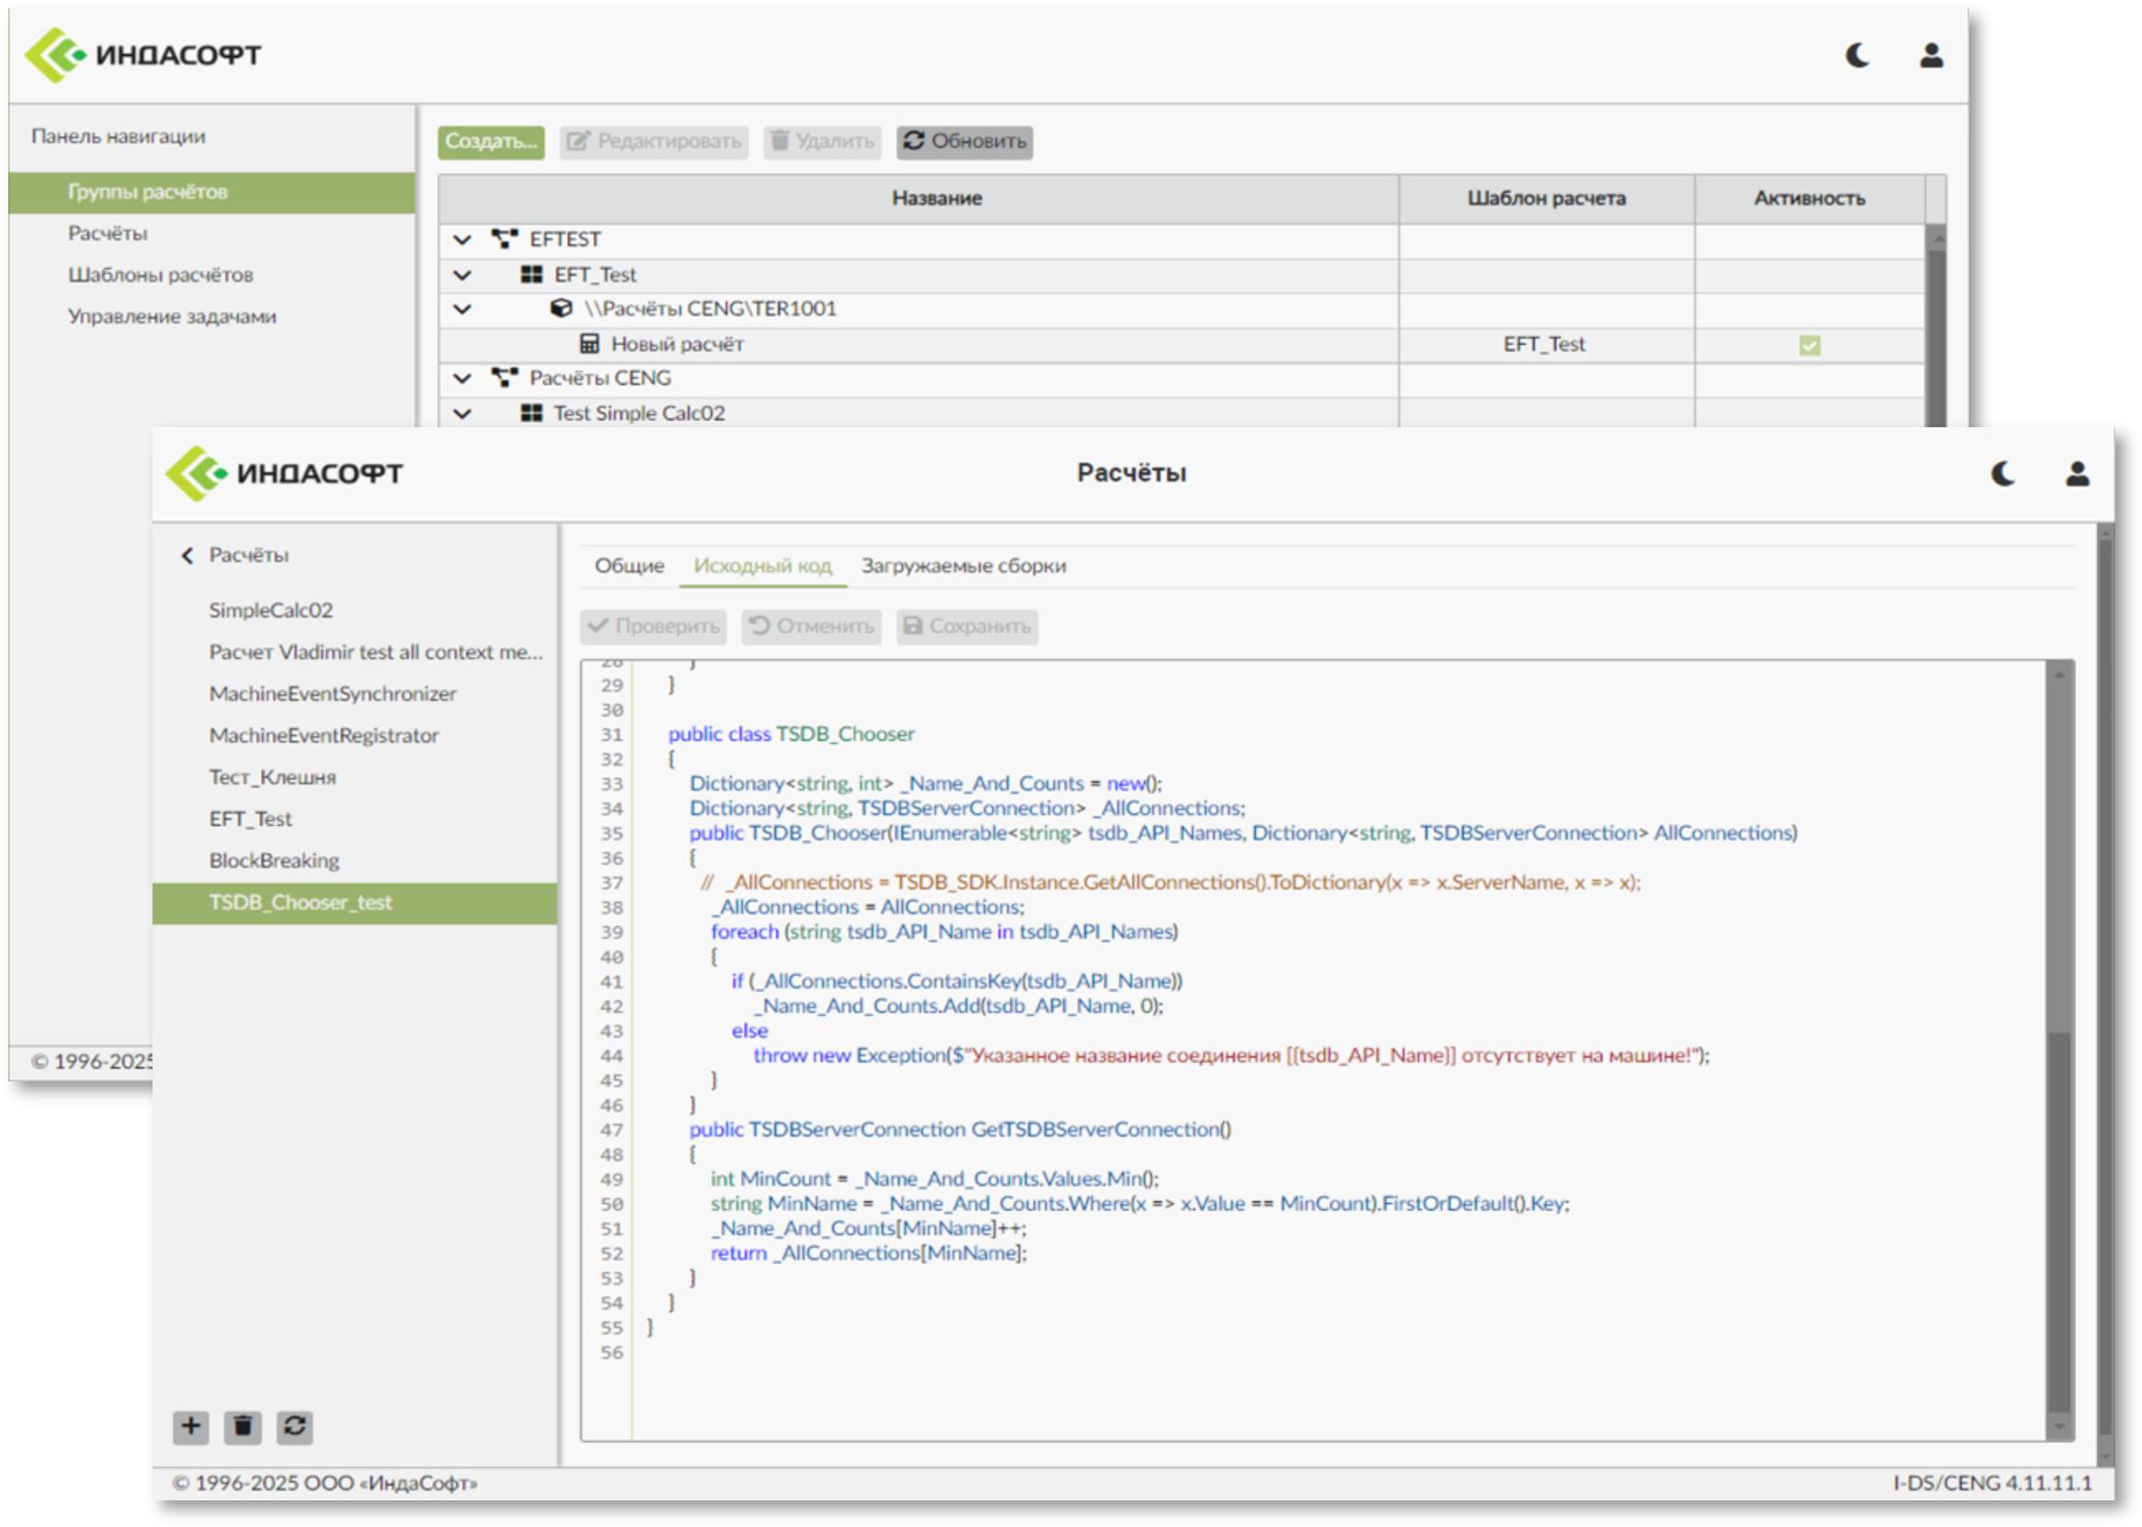This screenshot has height=1527, width=2142.
Task: Open user profile icon in Расчёты window
Action: coord(2077,474)
